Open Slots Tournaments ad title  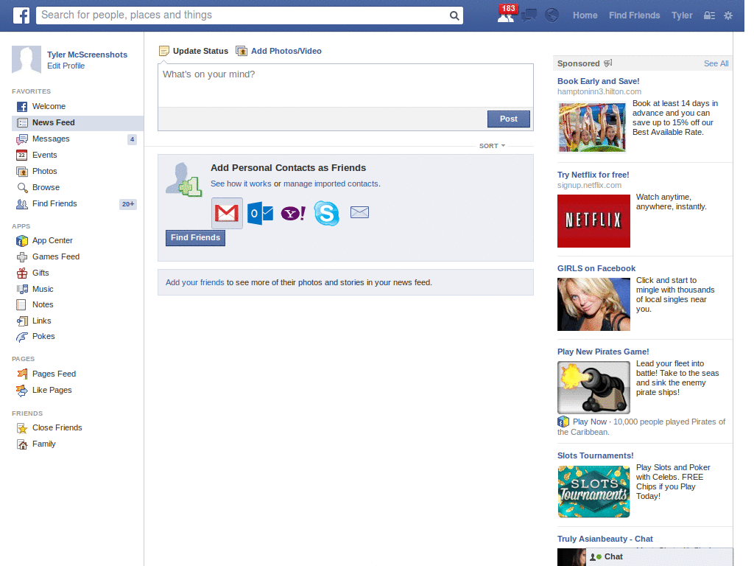(595, 455)
